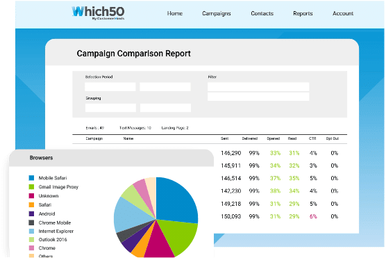Click the second Selection Period field
386x258 pixels.
165,86
